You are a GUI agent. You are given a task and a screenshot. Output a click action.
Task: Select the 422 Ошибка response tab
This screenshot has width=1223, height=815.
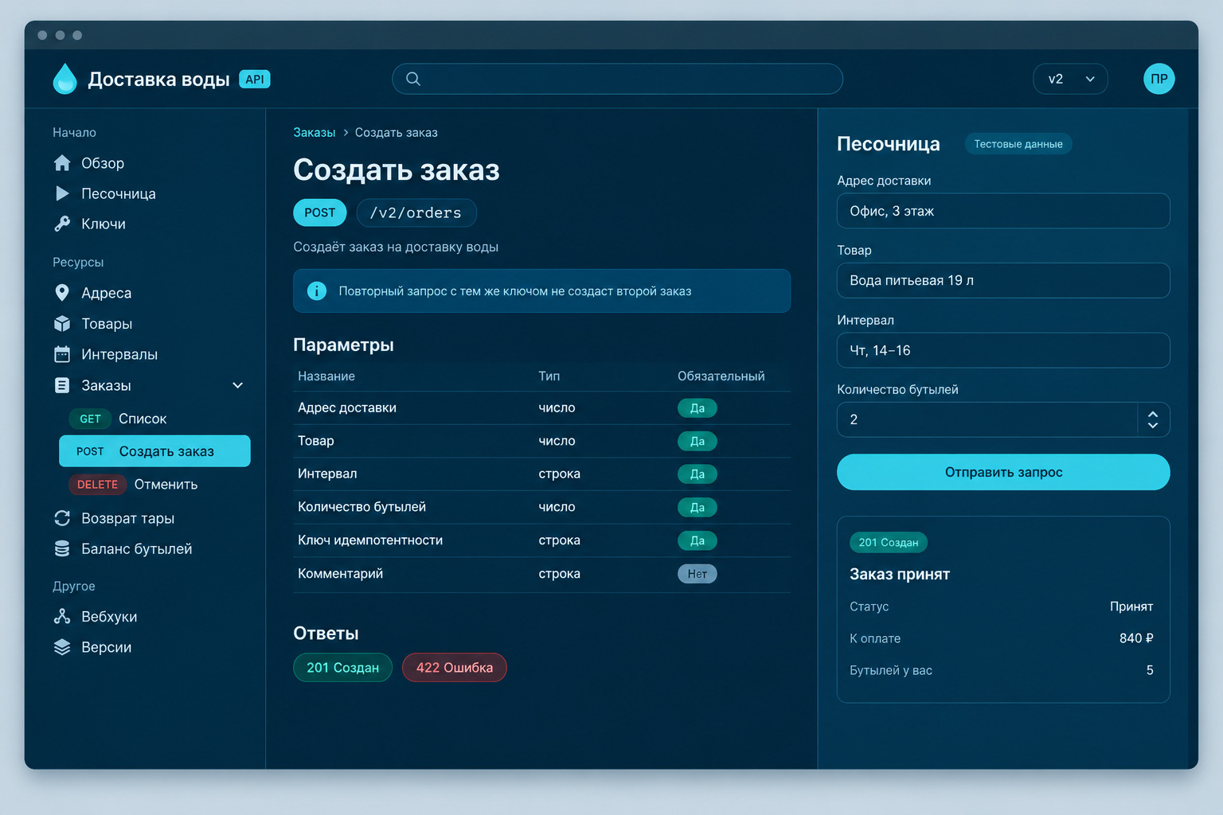click(x=455, y=668)
